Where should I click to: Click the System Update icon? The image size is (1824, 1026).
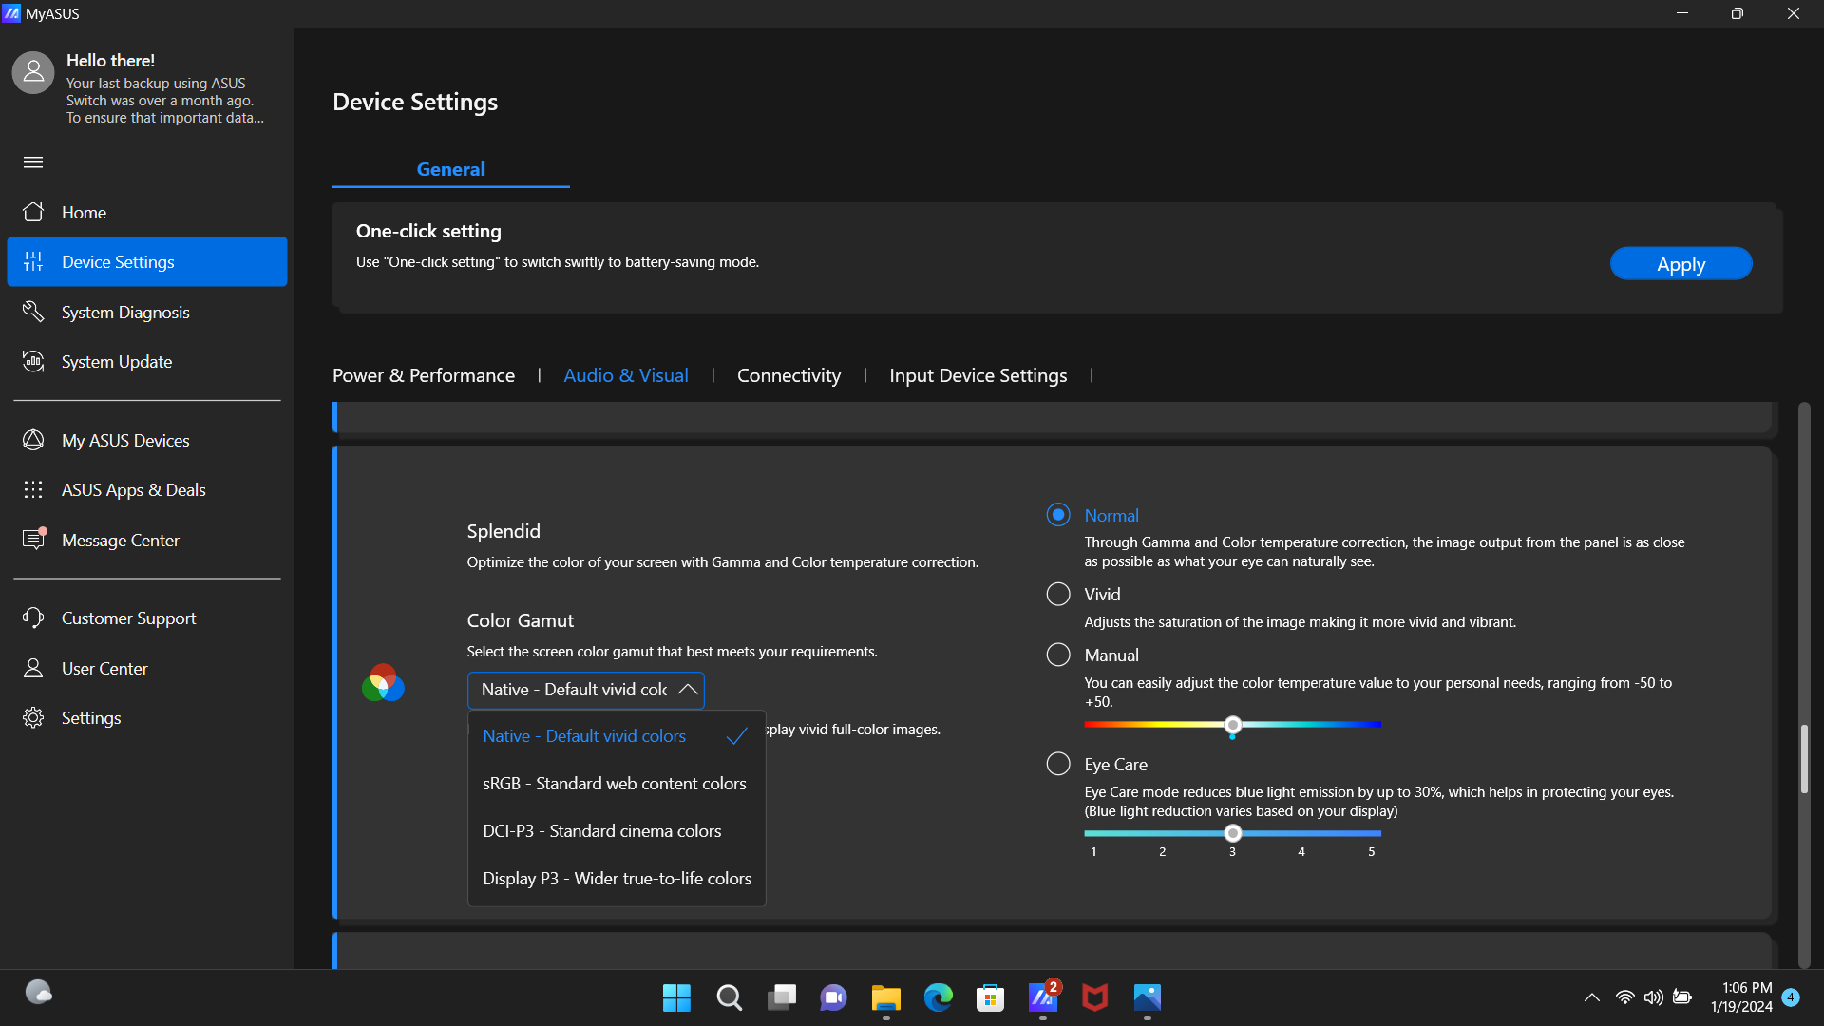coord(33,361)
